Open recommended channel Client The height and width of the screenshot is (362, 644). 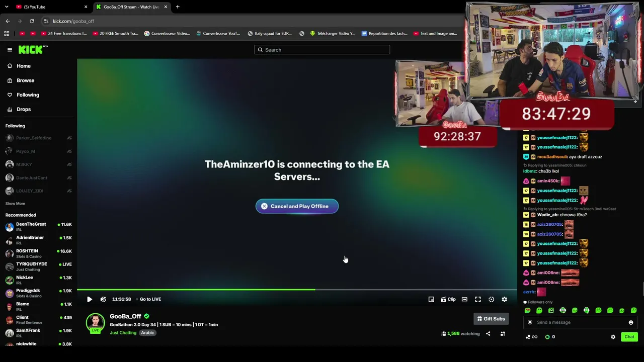coord(38,320)
